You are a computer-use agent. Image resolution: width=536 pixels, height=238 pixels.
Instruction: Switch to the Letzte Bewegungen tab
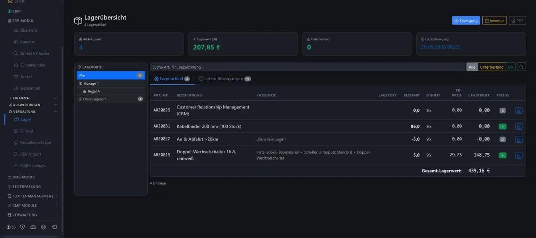tap(225, 78)
